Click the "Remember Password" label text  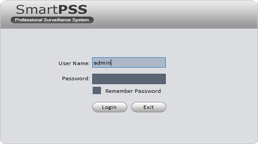(x=133, y=91)
